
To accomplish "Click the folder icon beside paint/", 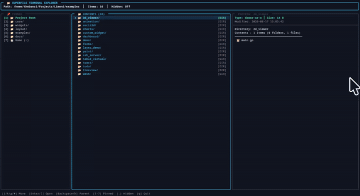I will click(79, 51).
